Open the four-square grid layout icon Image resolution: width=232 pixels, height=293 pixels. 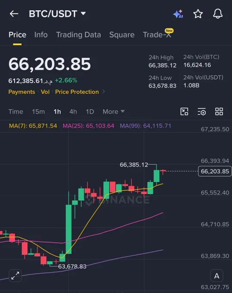(219, 112)
